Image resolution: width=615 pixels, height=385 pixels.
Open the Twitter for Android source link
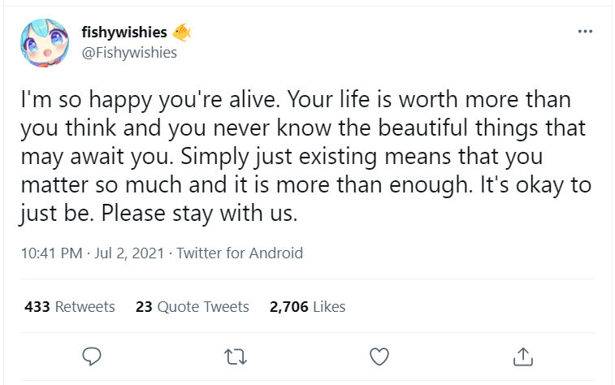point(240,253)
